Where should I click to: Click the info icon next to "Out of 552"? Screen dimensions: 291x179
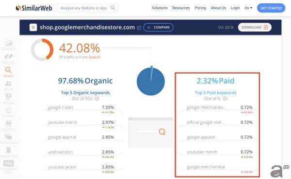(97, 99)
